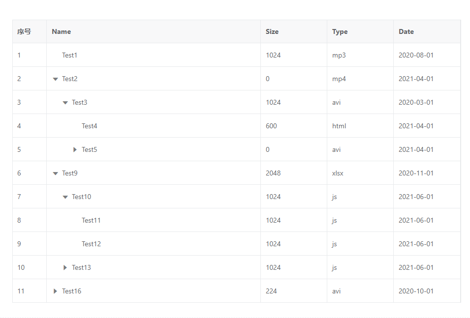Click the Type column header

(x=340, y=31)
